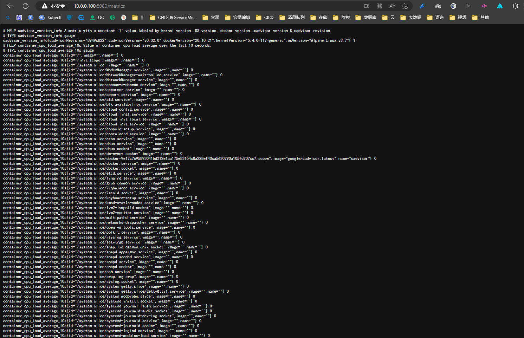Open the QC bookmark
The height and width of the screenshot is (338, 524).
[x=97, y=17]
